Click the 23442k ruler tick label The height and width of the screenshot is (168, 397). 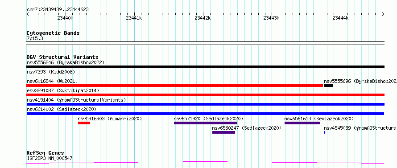pos(203,18)
